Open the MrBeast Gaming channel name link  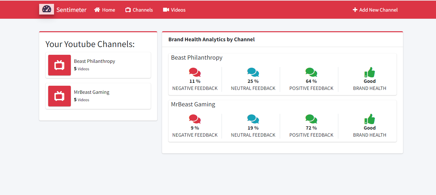coord(92,92)
